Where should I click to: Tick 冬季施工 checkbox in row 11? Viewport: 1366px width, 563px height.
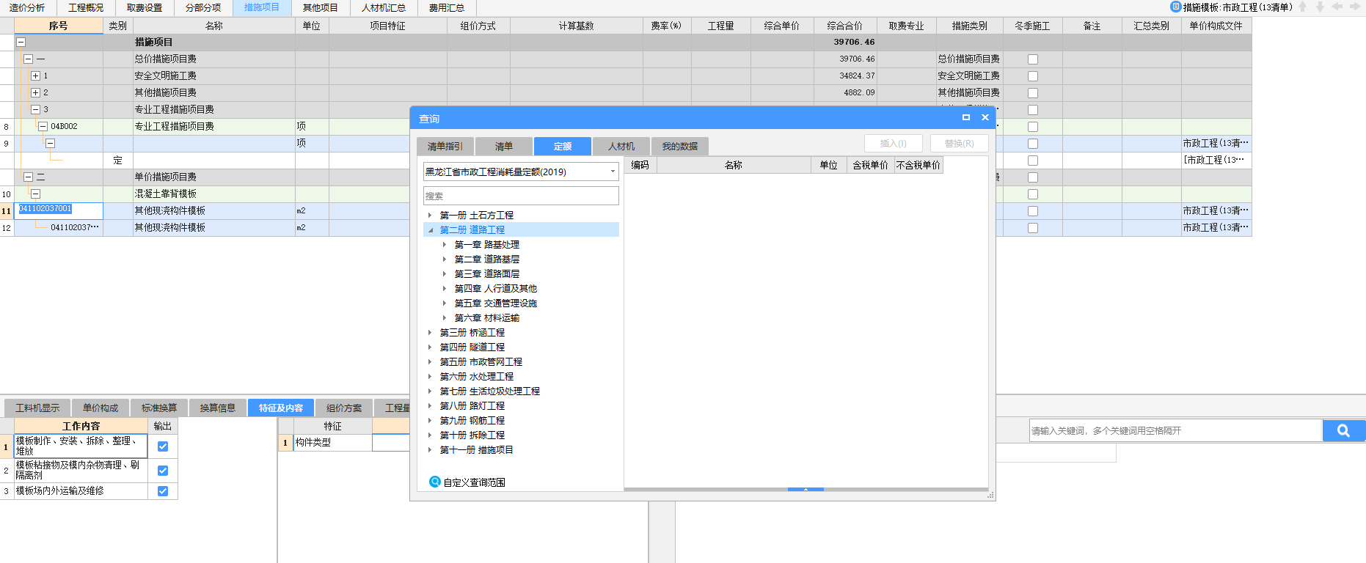pos(1033,211)
